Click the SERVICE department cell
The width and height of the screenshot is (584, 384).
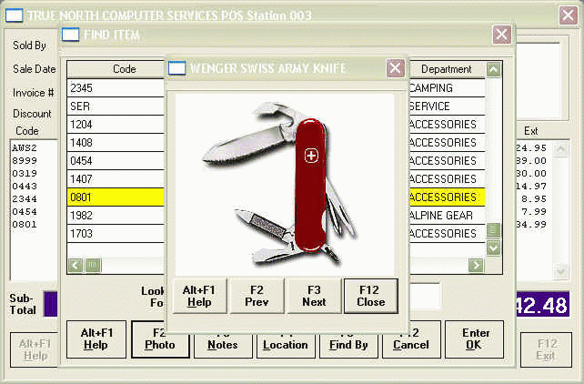point(447,106)
